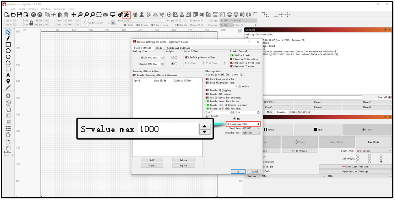
Task: Click the Ungroup single person icon
Action: pos(141,15)
